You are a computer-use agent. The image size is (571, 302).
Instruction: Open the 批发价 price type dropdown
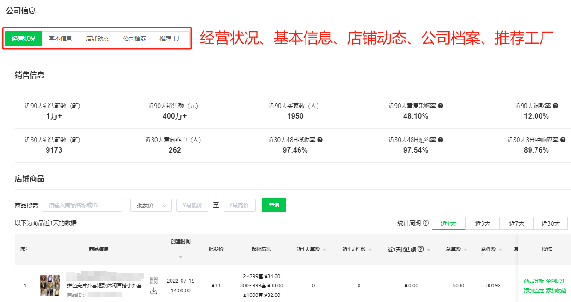click(151, 205)
